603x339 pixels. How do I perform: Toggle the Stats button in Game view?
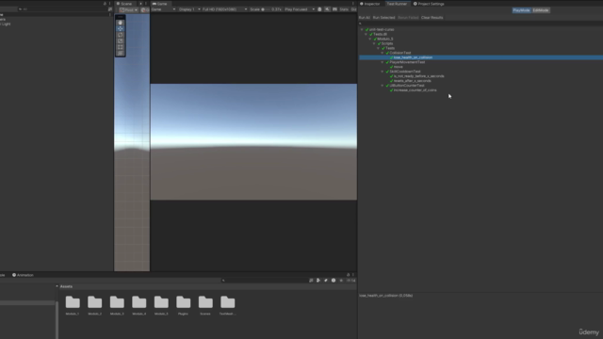coord(343,9)
